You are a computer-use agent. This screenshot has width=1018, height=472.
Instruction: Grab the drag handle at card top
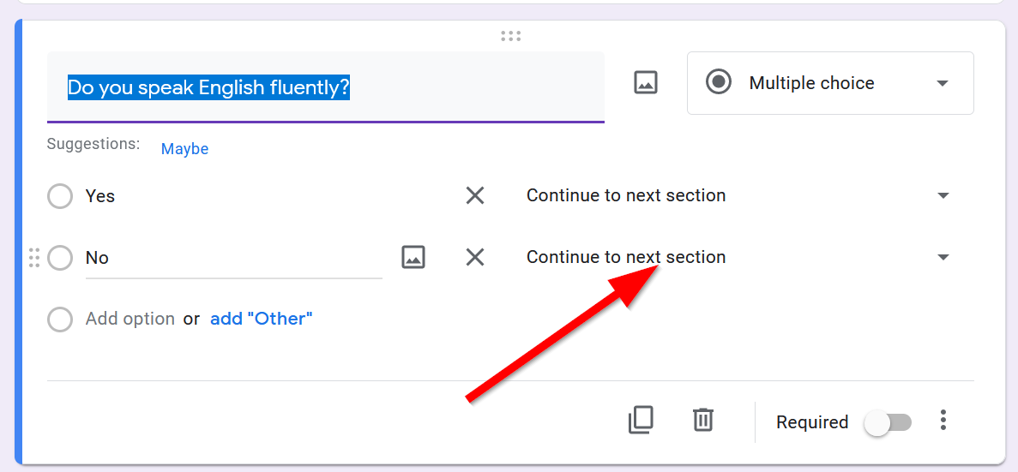point(510,36)
